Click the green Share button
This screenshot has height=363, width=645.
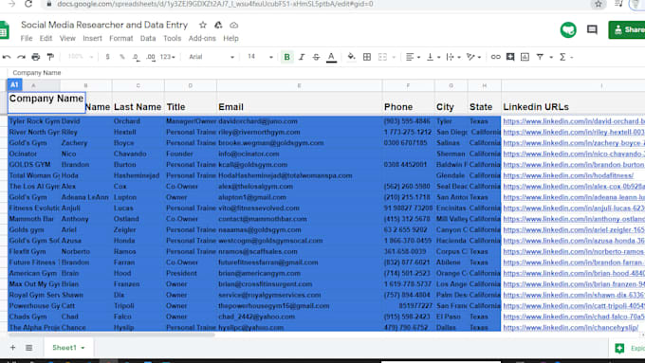point(627,29)
